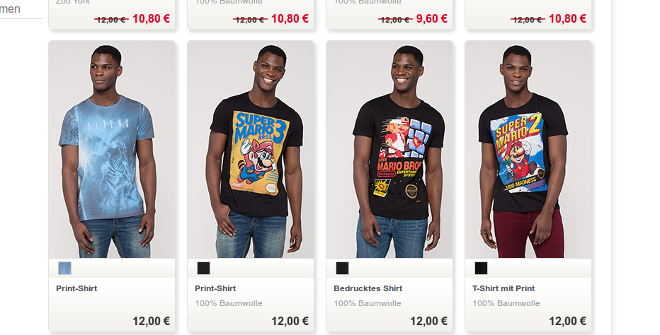
Task: Select black swatch under Super Mario 2 shirt
Action: tap(481, 268)
